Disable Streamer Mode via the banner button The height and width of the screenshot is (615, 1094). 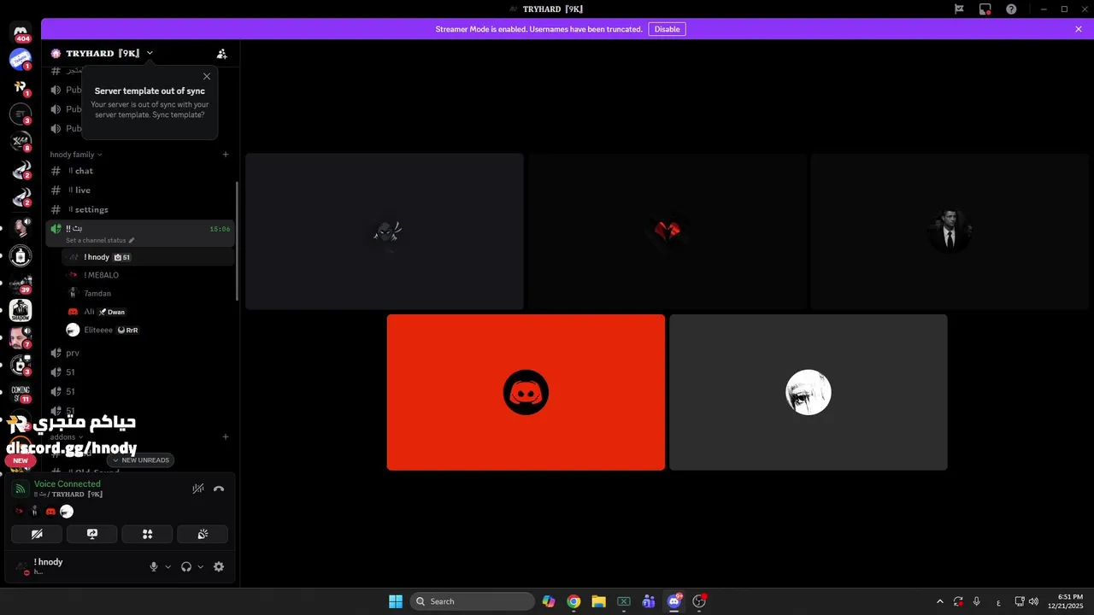[667, 29]
